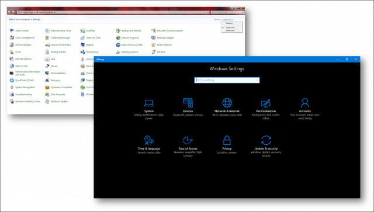Click the Control Panel Forward button
Screen dimensions: 374x212
tap(13, 12)
